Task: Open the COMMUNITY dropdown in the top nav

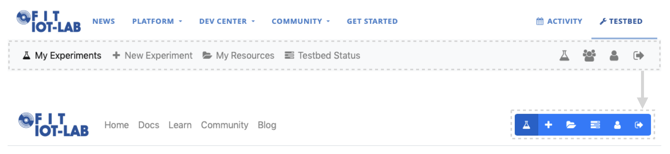Action: coord(301,21)
